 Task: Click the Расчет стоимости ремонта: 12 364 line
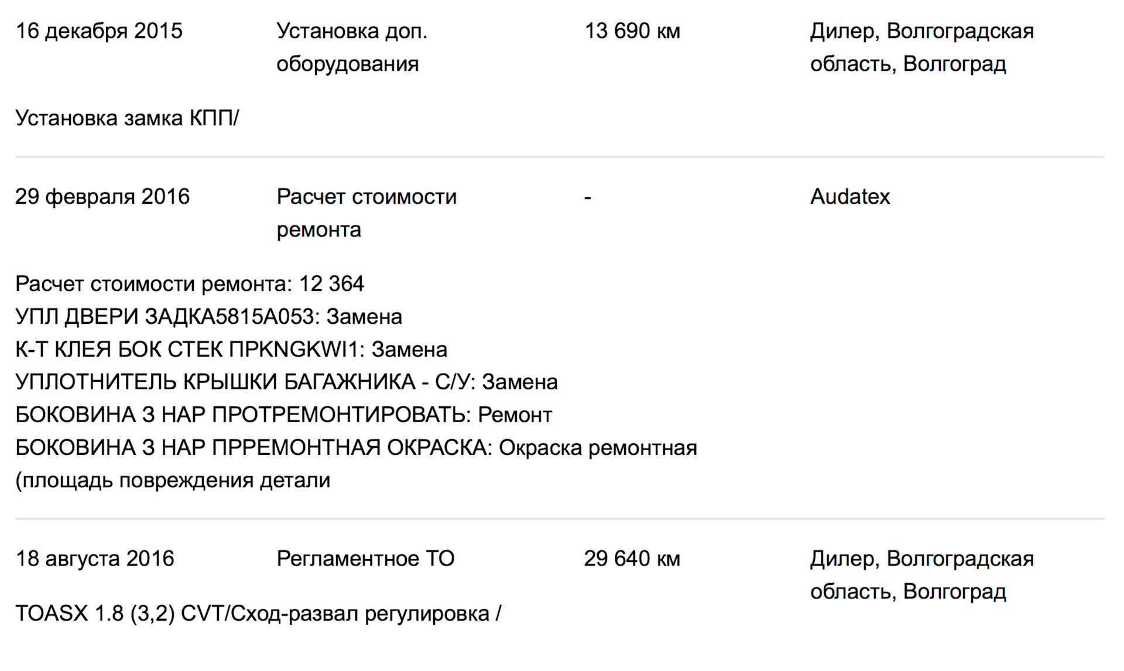[x=190, y=284]
